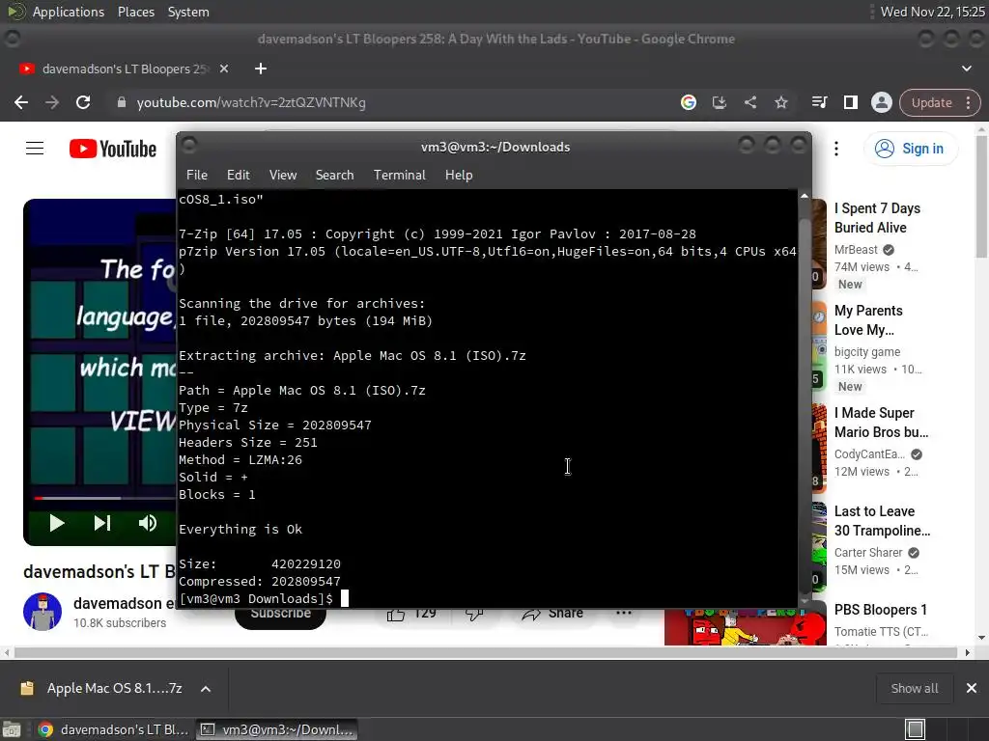Screen dimensions: 989x741
Task: Bookmark this page with the star
Action: tap(780, 102)
